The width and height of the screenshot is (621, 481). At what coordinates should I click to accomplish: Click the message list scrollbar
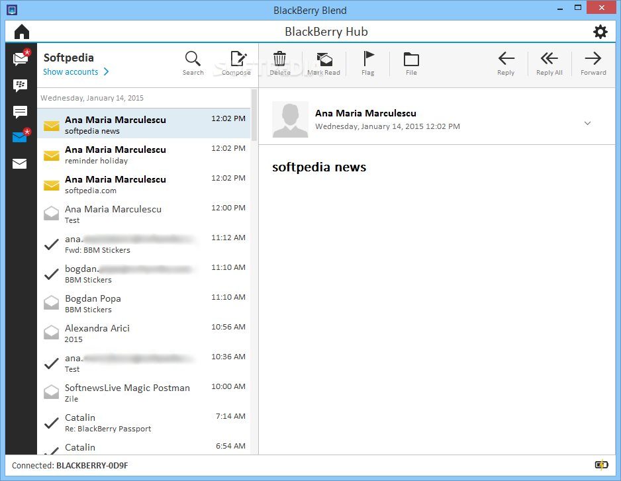[254, 115]
